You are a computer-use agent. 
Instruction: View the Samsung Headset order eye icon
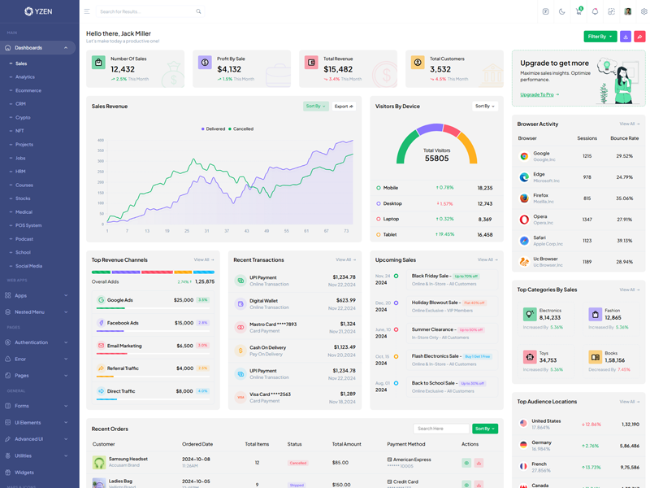tap(466, 463)
